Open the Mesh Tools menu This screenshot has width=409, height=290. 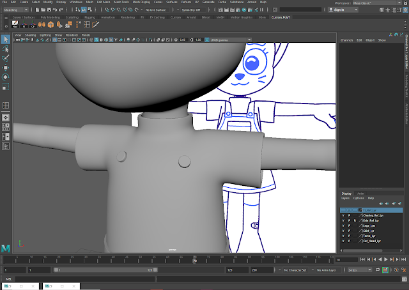point(121,2)
